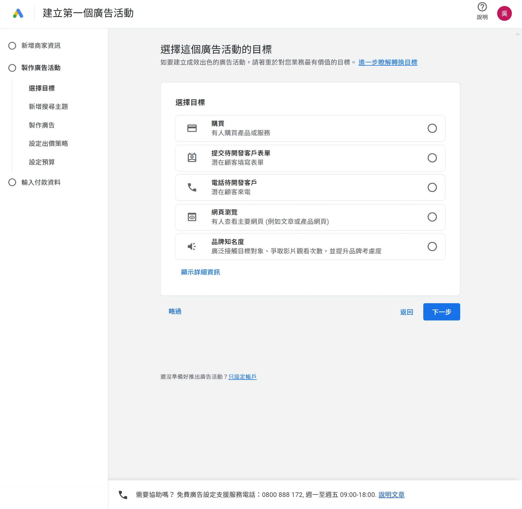The width and height of the screenshot is (522, 509).
Task: Expand 顯示詳細資訊 for more details
Action: click(200, 272)
